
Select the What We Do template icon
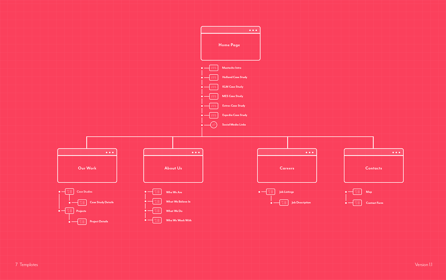point(157,211)
